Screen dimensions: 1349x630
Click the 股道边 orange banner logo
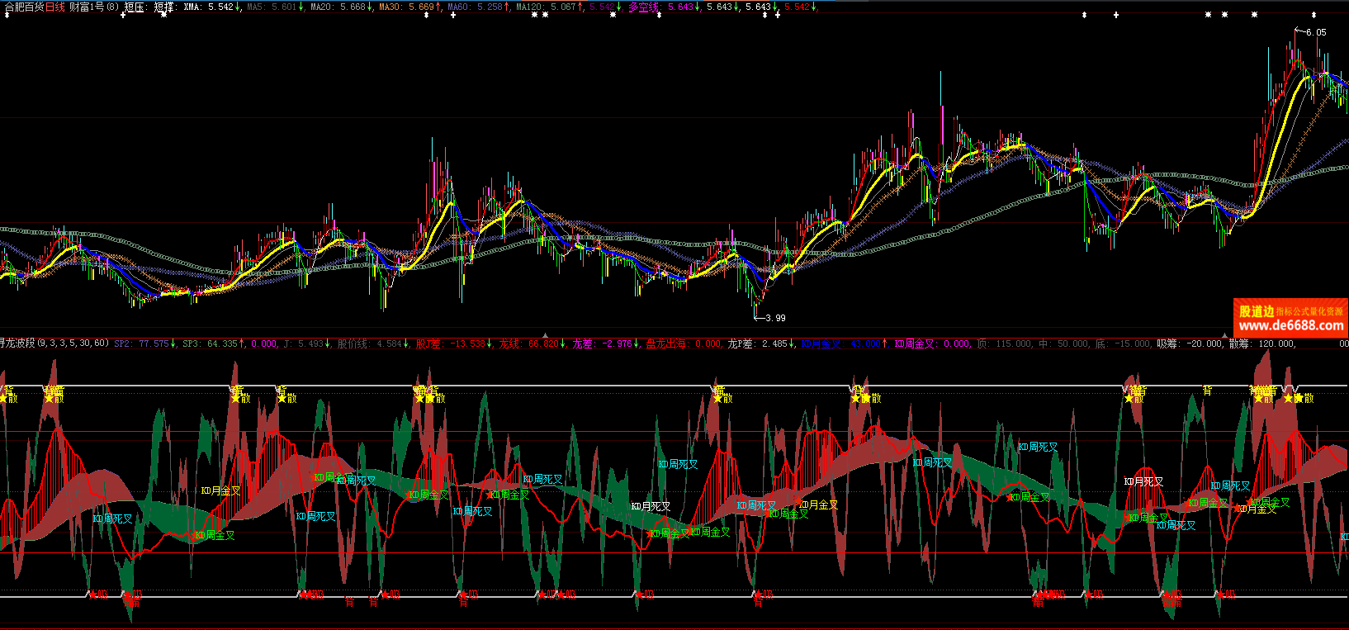(x=1256, y=311)
